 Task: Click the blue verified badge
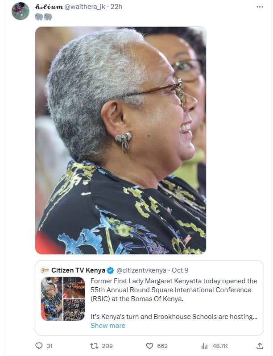coord(110,270)
